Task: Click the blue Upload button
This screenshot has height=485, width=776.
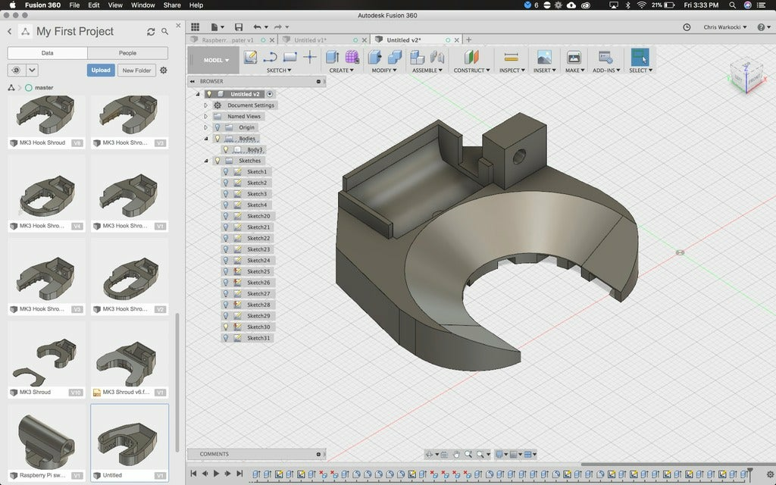Action: [101, 70]
